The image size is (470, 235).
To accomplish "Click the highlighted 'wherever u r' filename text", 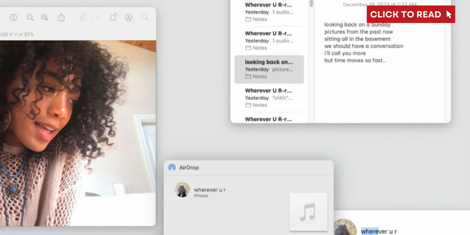I will [379, 231].
